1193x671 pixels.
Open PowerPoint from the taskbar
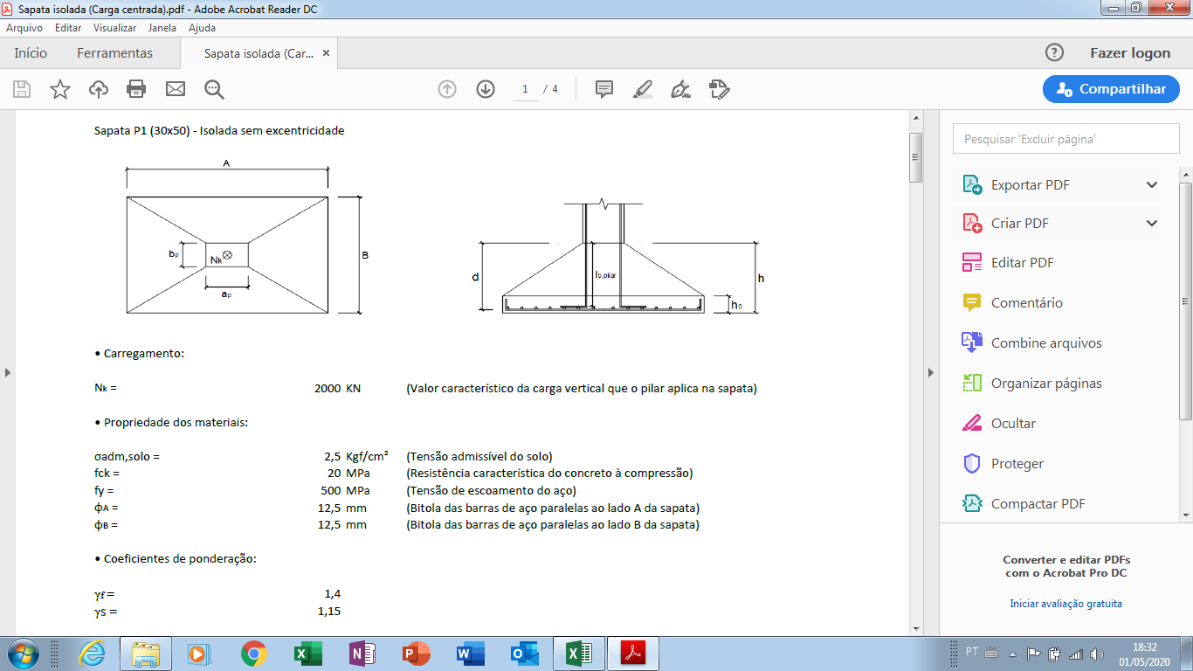[417, 654]
